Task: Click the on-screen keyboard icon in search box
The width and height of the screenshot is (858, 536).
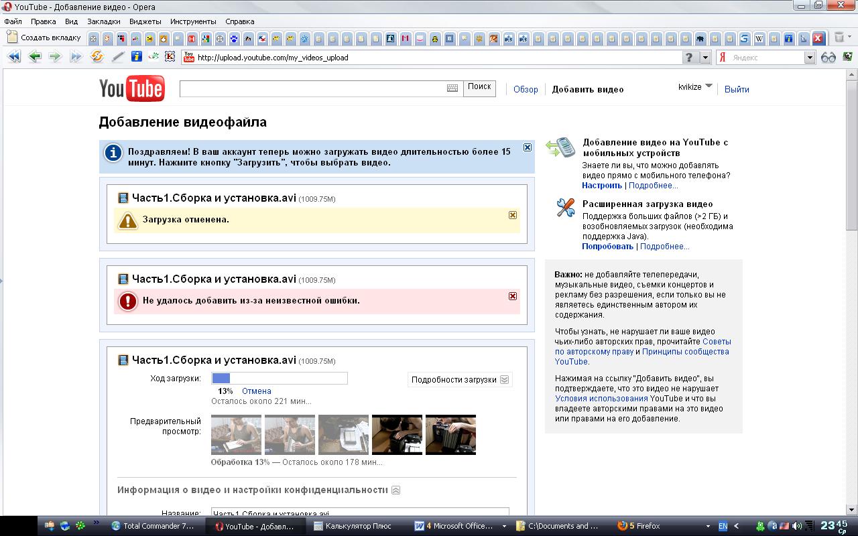Action: [452, 88]
